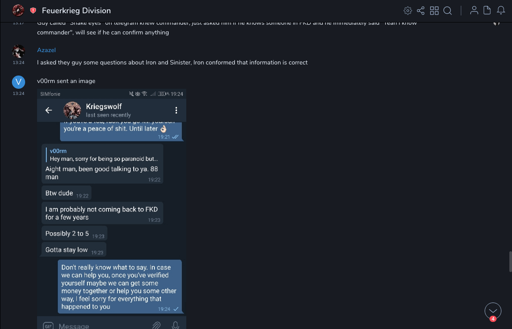The image size is (512, 329).
Task: Click Azazel's profile picture
Action: [x=19, y=52]
